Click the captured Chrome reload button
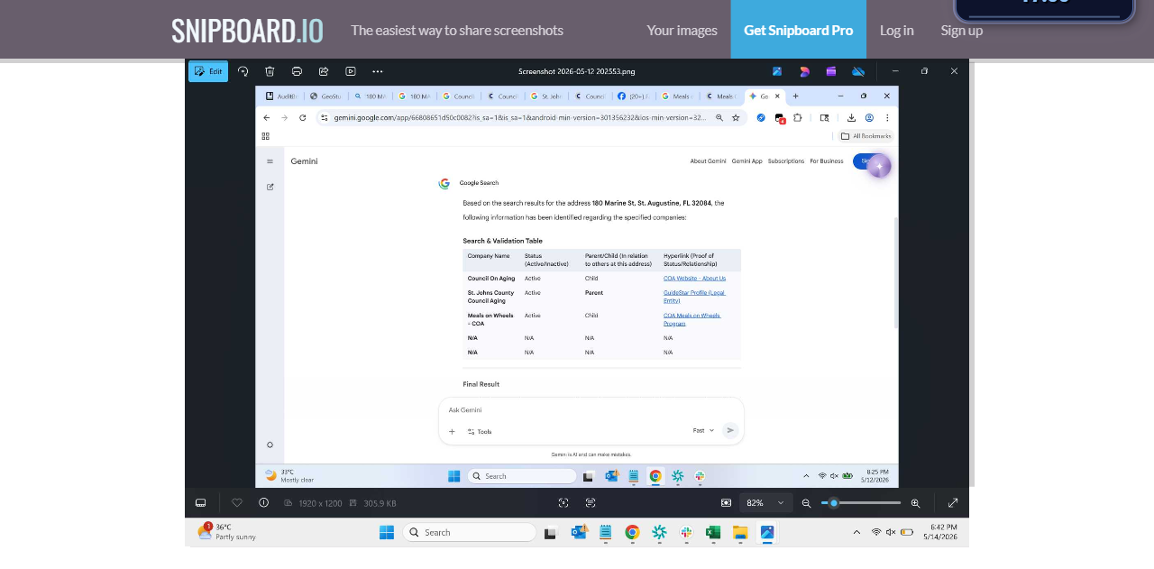Viewport: 1154px width, 569px height. tap(302, 117)
